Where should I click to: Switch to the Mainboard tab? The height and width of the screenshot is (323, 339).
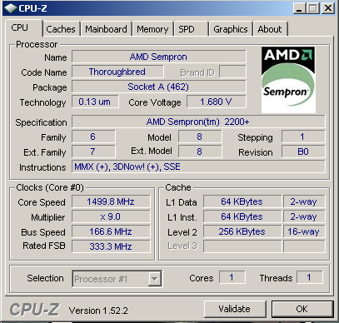coord(106,29)
